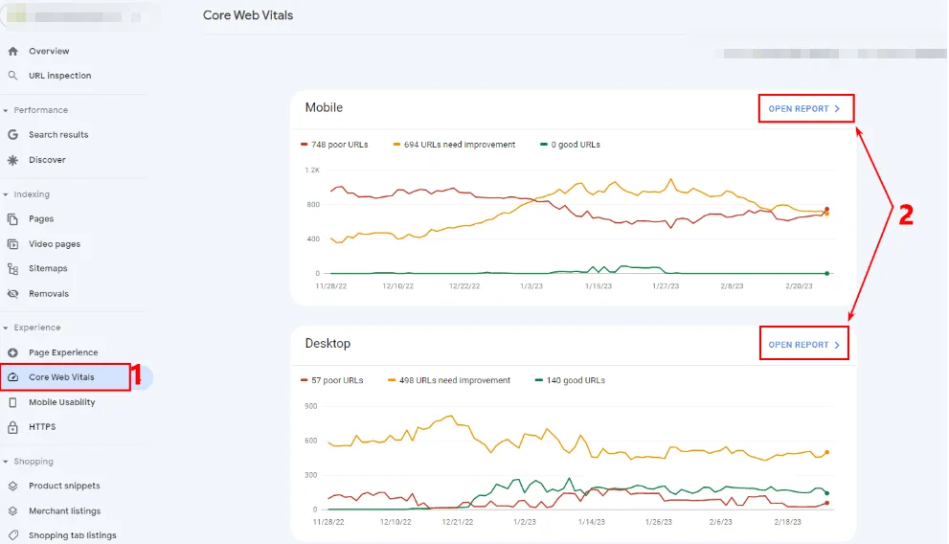The width and height of the screenshot is (949, 544).
Task: Open Search results report
Action: tap(58, 135)
